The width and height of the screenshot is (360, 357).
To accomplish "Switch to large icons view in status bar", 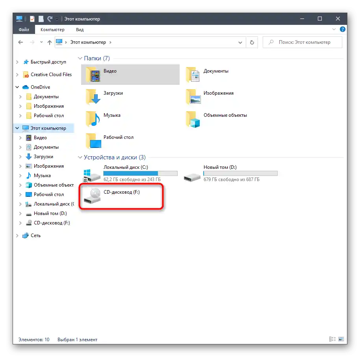I will click(x=341, y=339).
